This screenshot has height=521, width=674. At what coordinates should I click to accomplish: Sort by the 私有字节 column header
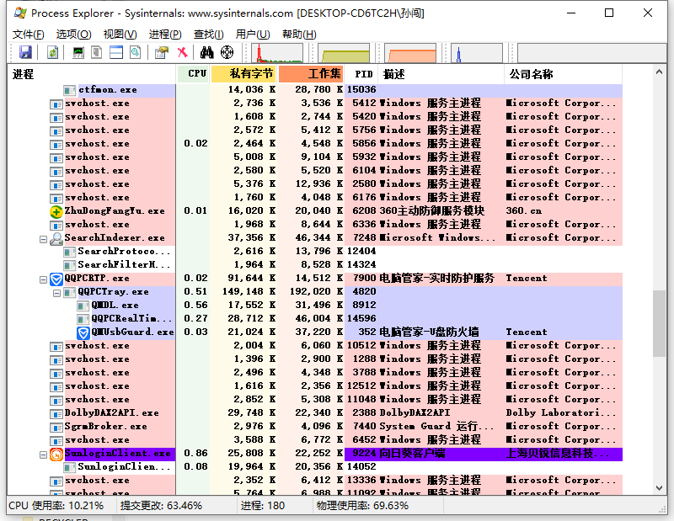pos(243,74)
